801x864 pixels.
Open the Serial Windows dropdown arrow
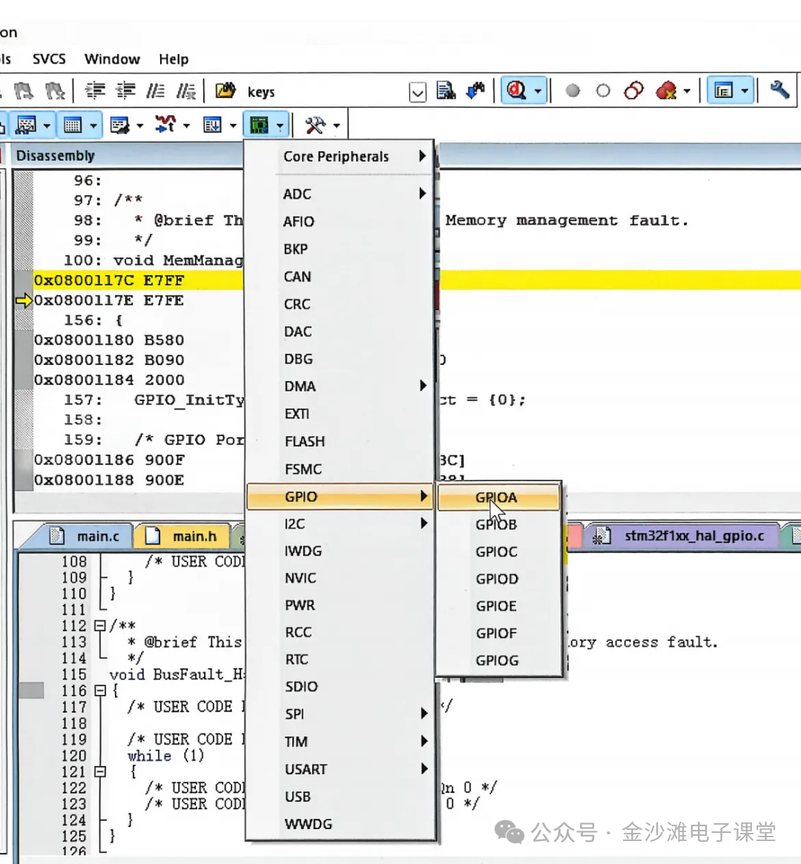click(140, 126)
